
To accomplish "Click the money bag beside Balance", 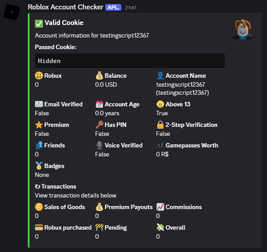I will coord(99,76).
